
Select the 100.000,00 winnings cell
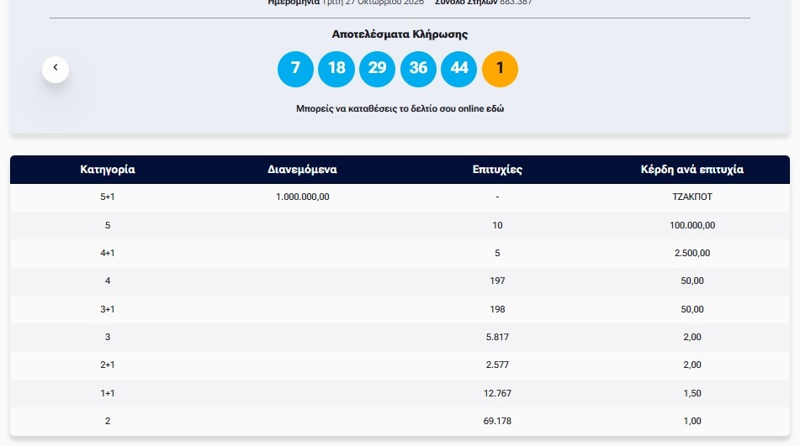692,225
